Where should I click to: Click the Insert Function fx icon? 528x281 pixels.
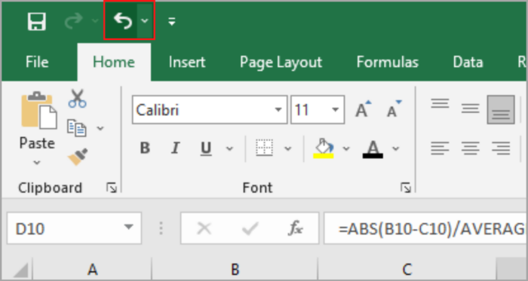(x=296, y=228)
